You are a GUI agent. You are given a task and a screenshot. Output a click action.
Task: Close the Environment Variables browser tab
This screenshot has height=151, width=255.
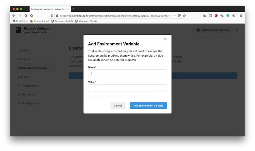(68, 9)
